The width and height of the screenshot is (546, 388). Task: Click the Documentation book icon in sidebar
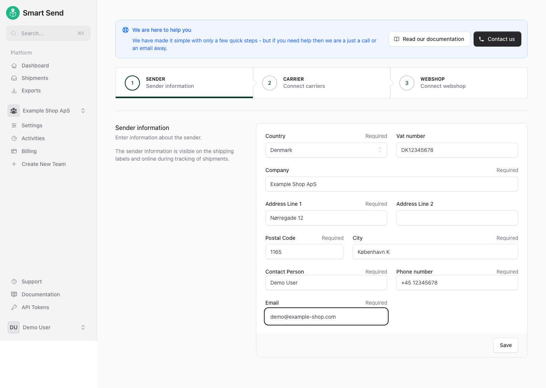[14, 294]
